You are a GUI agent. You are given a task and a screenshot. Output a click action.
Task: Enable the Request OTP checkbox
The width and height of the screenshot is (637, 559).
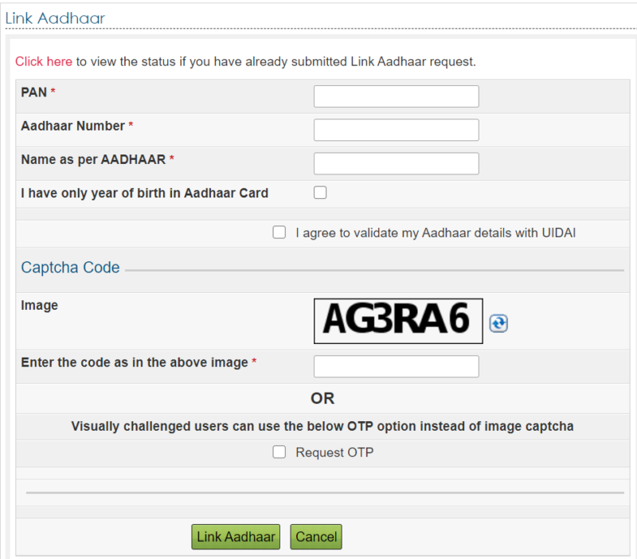coord(279,451)
